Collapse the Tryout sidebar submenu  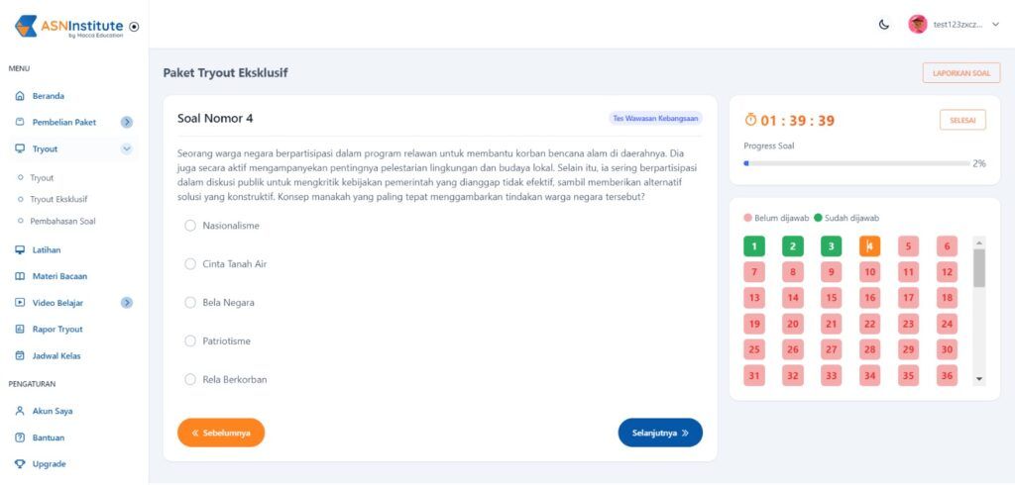point(127,148)
